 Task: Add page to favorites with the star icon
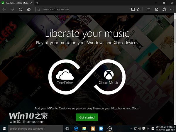[x=138, y=9]
